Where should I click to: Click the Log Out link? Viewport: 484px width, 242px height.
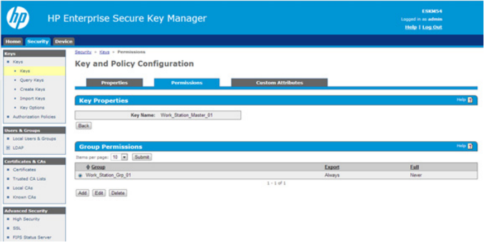point(432,27)
